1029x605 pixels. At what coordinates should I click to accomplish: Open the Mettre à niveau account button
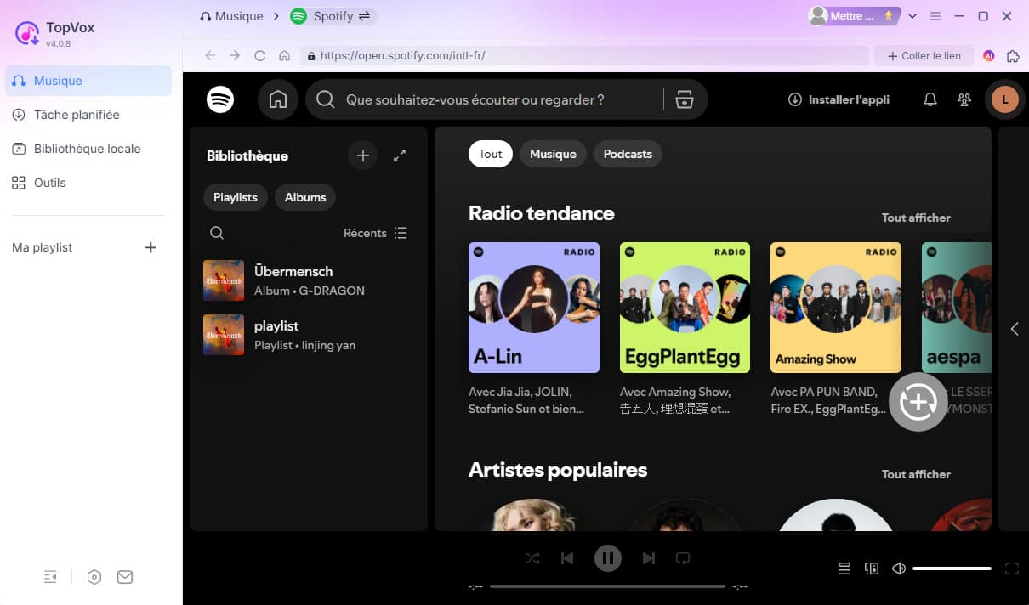click(x=854, y=16)
